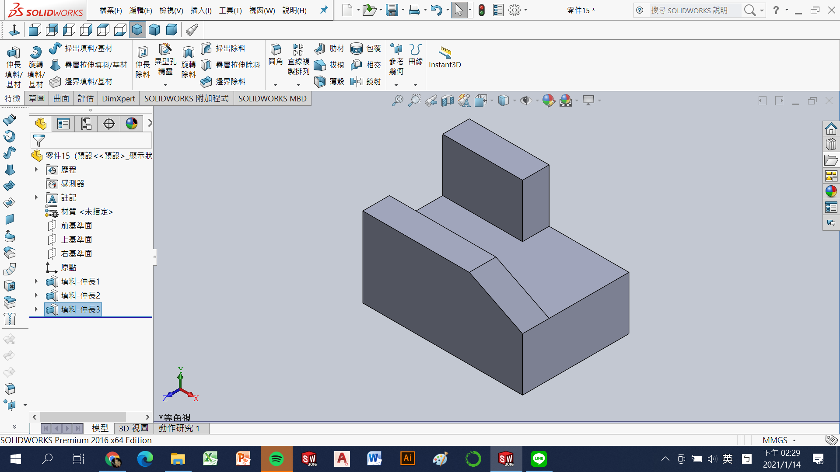Expand the 歷程 history folder
The width and height of the screenshot is (840, 472).
[36, 170]
